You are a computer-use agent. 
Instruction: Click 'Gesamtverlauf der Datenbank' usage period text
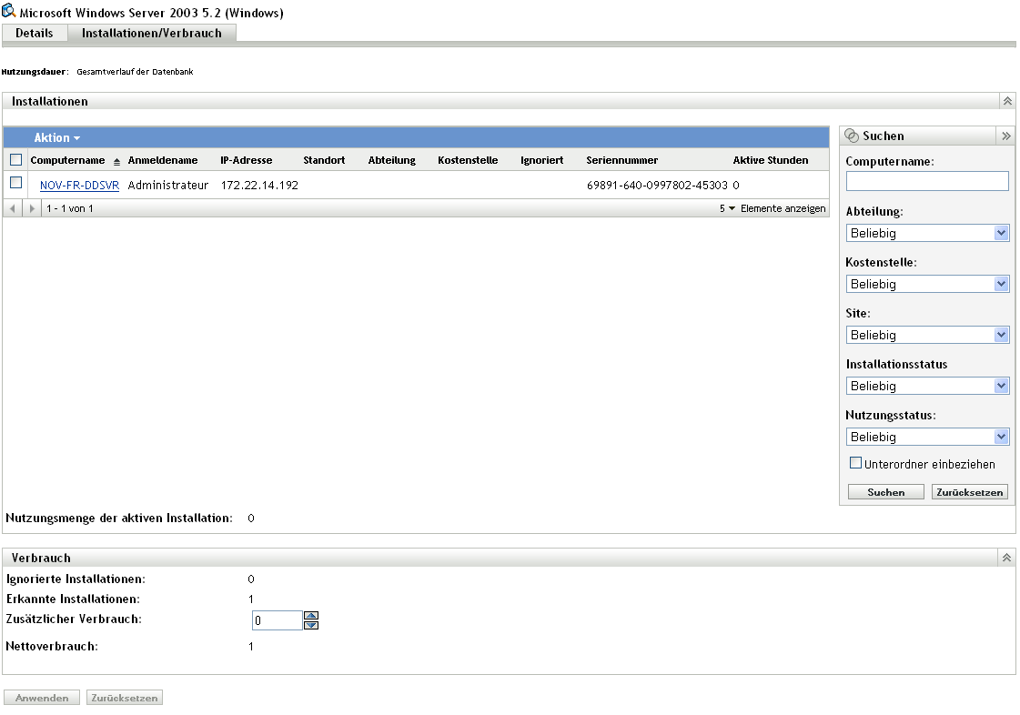coord(135,72)
